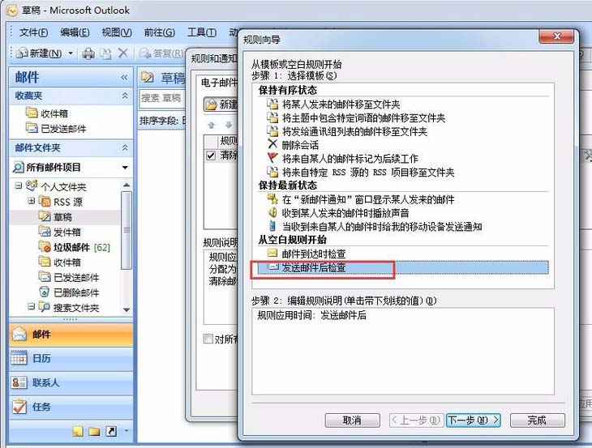Click the 取消 (Cancel) button in the wizard
This screenshot has width=592, height=448.
[352, 420]
